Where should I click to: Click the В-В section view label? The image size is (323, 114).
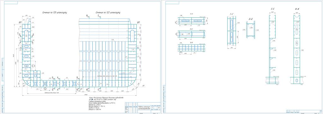tap(191, 42)
